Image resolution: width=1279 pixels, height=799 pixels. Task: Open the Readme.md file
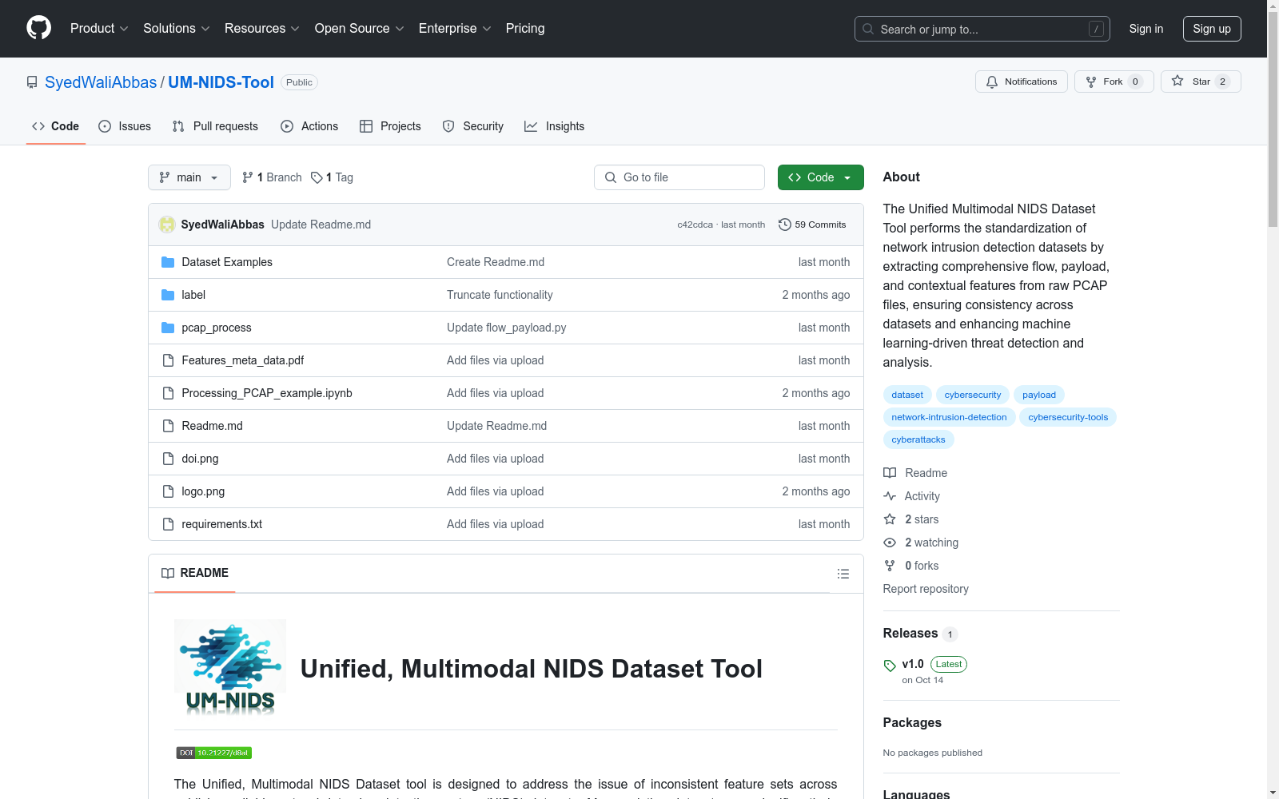(212, 426)
